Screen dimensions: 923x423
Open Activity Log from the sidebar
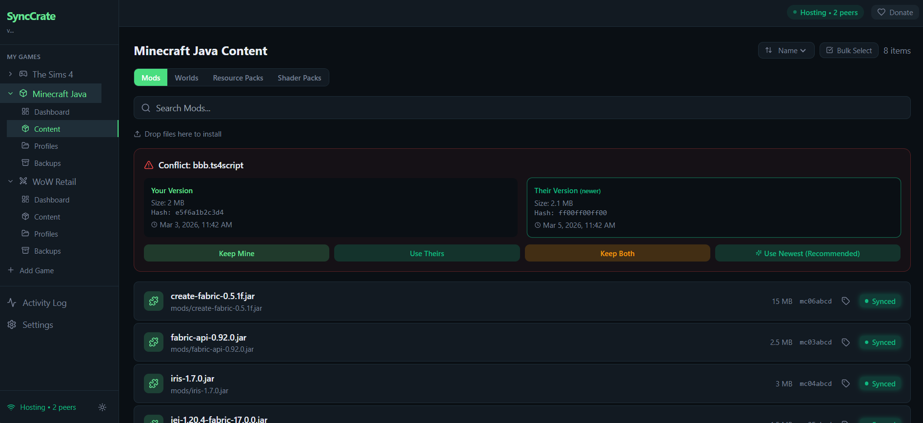pyautogui.click(x=44, y=303)
